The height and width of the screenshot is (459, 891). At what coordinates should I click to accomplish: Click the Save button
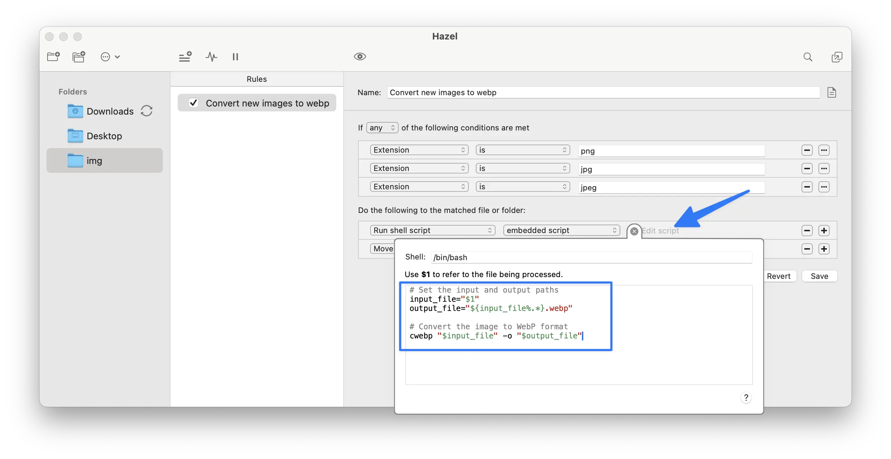pos(819,276)
